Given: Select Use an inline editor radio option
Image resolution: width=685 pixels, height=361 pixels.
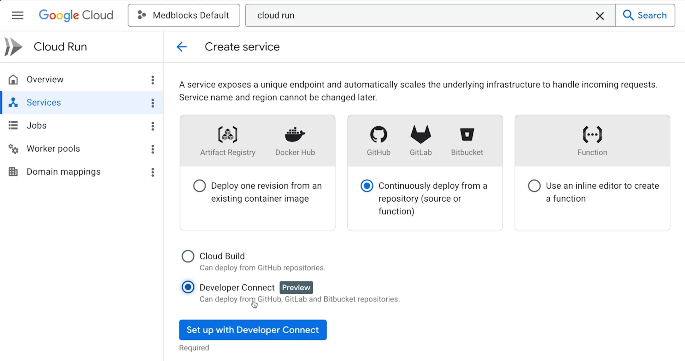Looking at the screenshot, I should tap(534, 186).
